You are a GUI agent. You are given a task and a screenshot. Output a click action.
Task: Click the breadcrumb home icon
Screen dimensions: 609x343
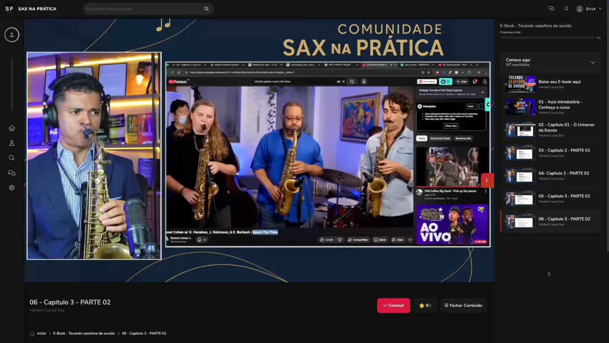coord(32,333)
